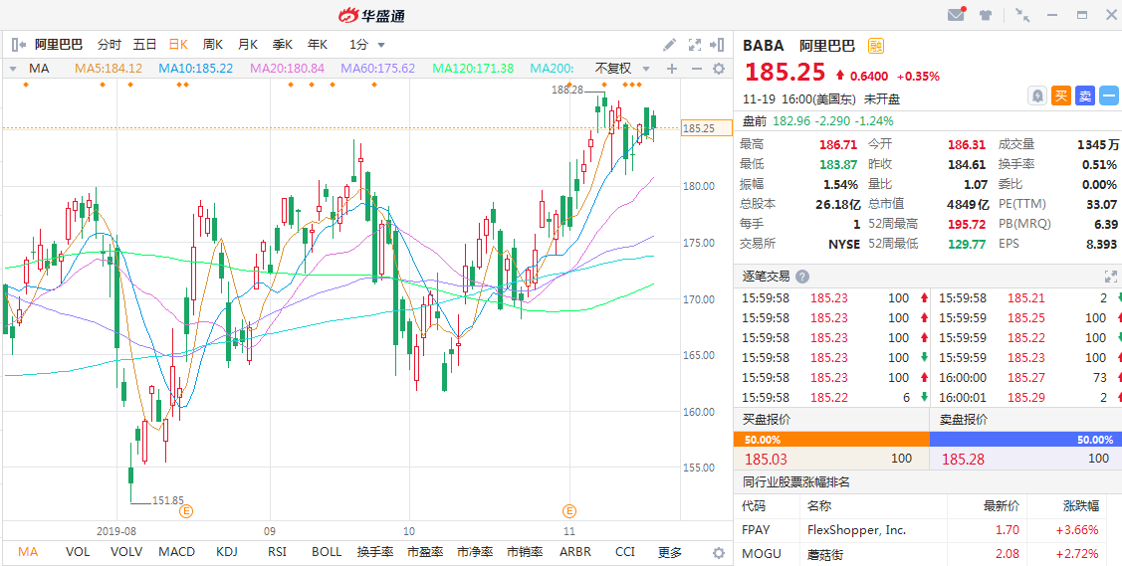Select the MACD sub-indicator

176,552
